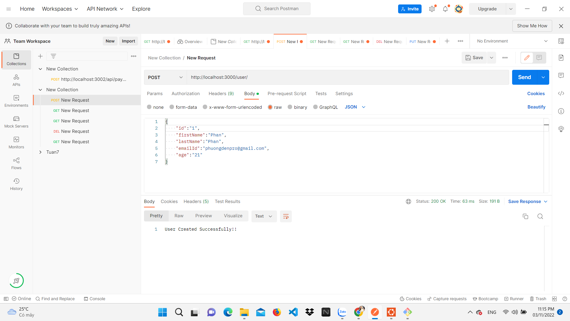Screen dimensions: 570x321
Task: Expand the Save Response dropdown
Action: coord(528,202)
